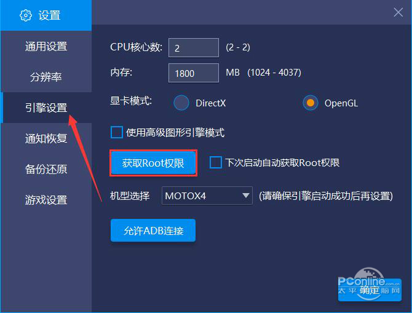Switch to the 游戏设置 tab

pos(46,200)
